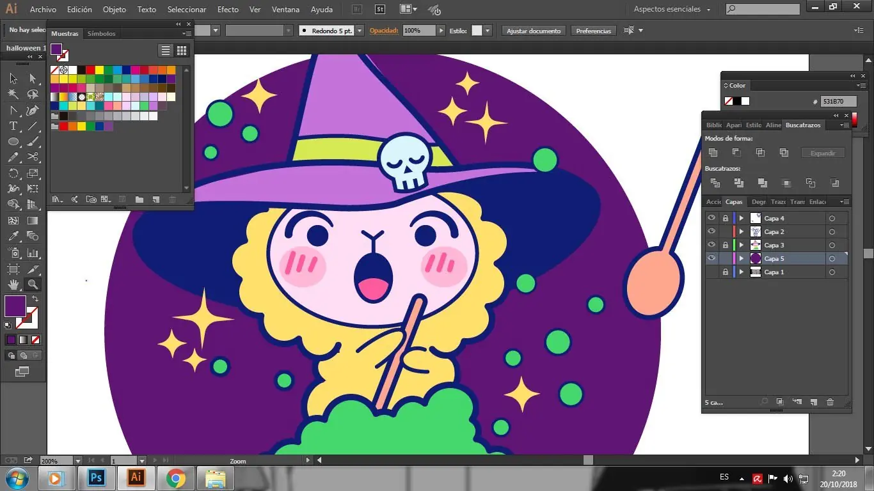Screen dimensions: 874x491
Task: Open the Opacidad percentage dropdown arrow
Action: 441,31
